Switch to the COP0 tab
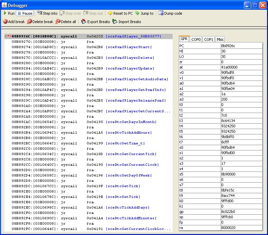Viewport: 268px width, 235px height. [x=196, y=39]
